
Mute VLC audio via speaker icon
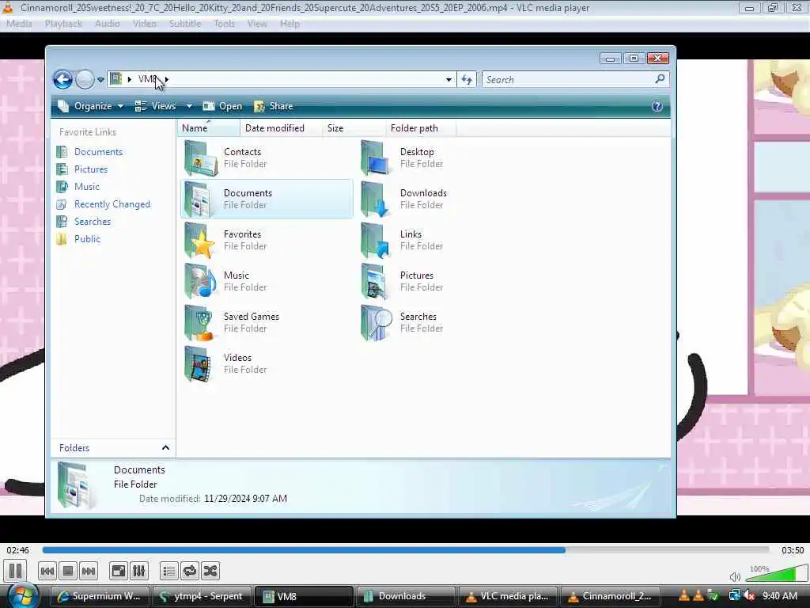[735, 576]
